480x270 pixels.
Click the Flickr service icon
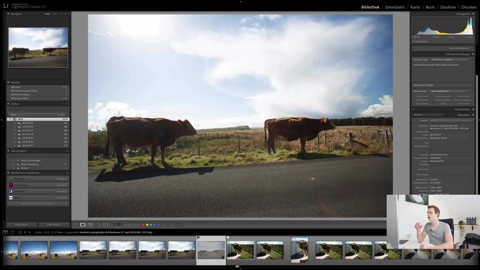click(11, 198)
